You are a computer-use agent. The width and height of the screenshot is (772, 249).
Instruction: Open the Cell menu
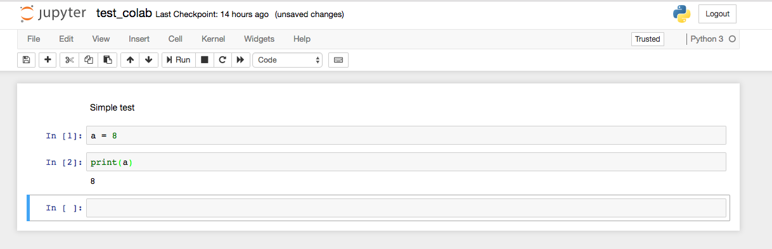176,39
